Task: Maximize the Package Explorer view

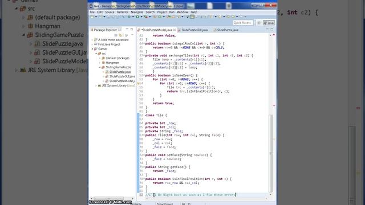Action: (x=132, y=29)
